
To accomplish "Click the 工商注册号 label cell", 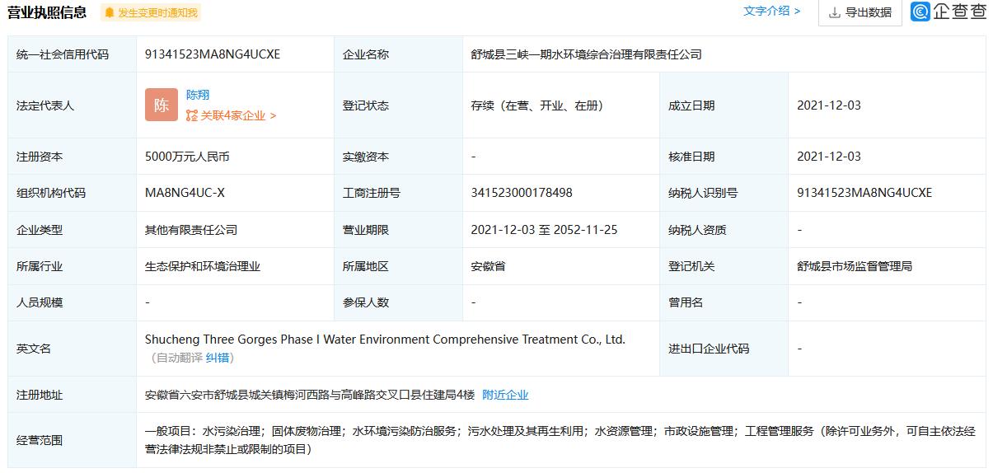I will [x=398, y=193].
